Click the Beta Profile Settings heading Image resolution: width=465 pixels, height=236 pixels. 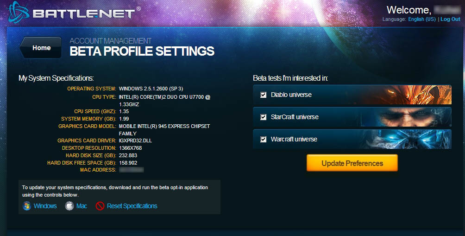[142, 51]
